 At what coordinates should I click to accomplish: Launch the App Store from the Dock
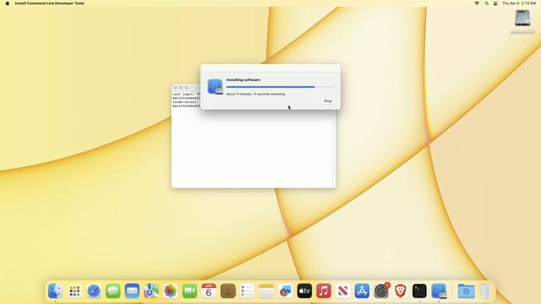(362, 290)
